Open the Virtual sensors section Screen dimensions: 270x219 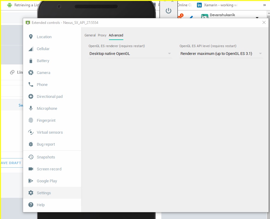pos(50,132)
